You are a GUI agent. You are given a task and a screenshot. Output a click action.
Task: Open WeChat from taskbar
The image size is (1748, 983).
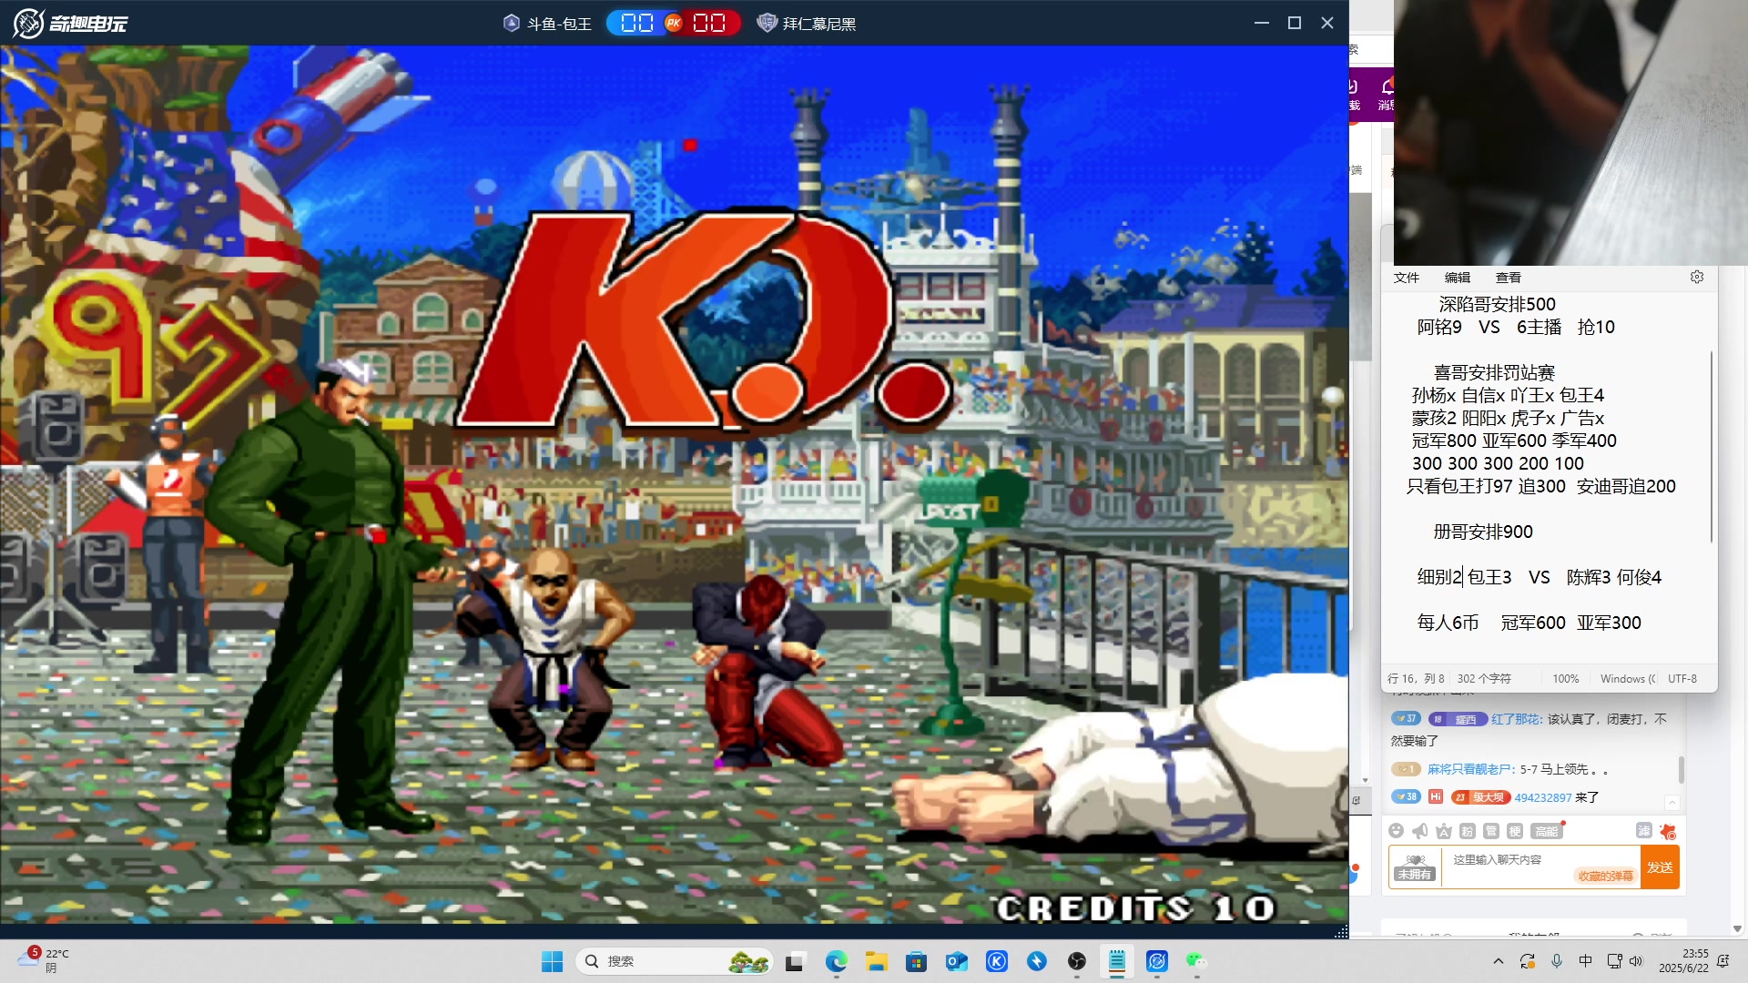(x=1196, y=961)
